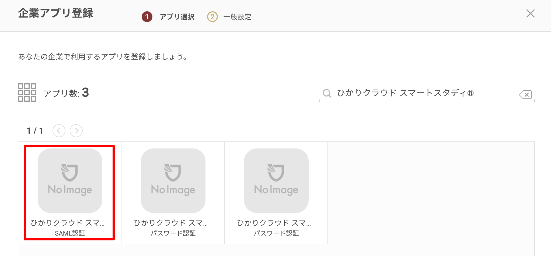This screenshot has width=551, height=256.
Task: Clear the search text with backspace icon
Action: 525,94
